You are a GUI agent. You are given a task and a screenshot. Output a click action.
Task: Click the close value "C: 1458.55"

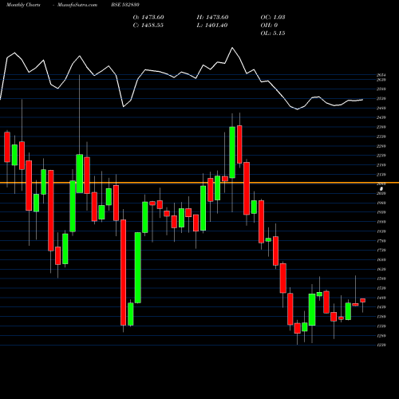click(x=148, y=26)
